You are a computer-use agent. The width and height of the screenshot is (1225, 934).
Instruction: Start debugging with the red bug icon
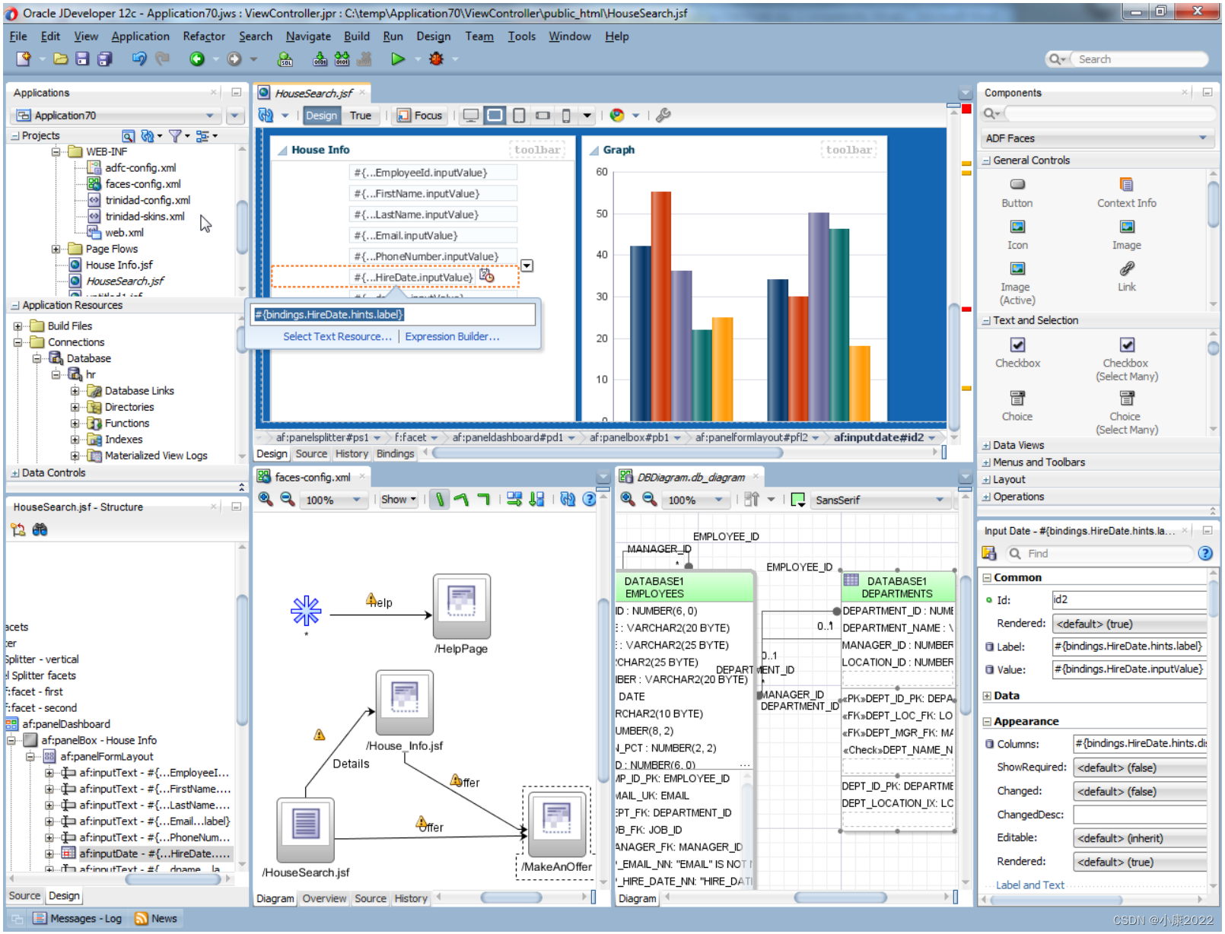436,59
